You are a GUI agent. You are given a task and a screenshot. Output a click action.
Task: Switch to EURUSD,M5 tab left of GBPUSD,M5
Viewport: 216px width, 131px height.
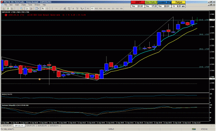(x=7, y=125)
